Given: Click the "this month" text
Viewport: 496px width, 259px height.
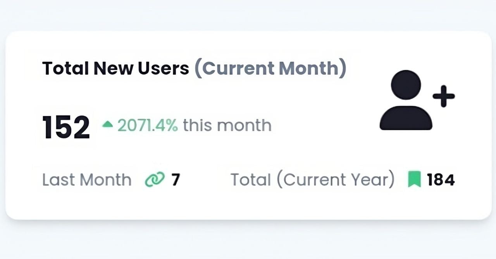Looking at the screenshot, I should coord(227,125).
